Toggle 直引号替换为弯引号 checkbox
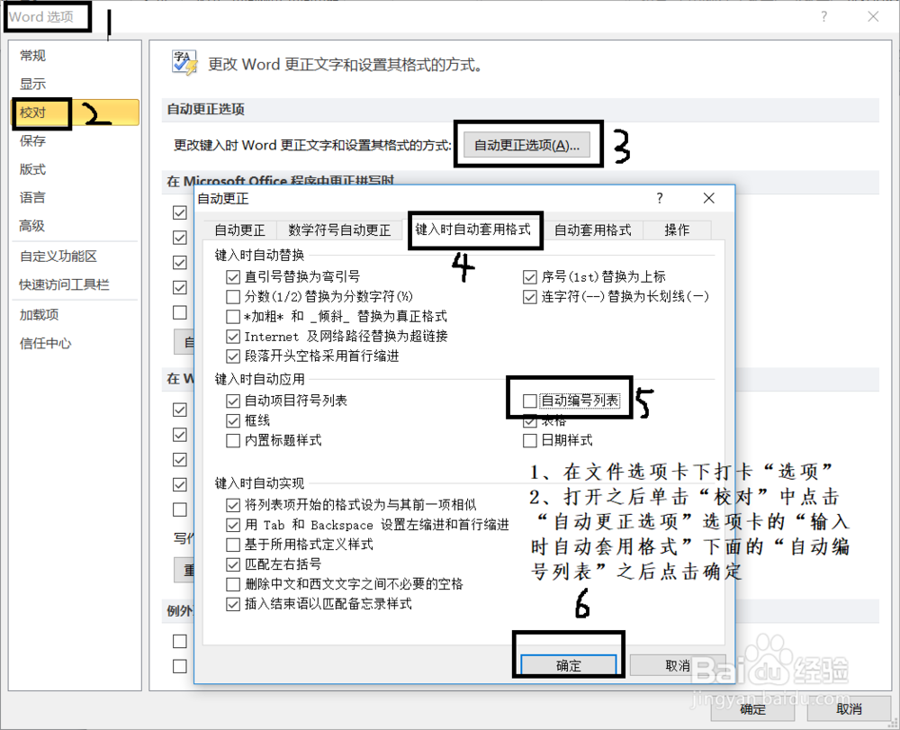Screen dimensions: 900x730 click(x=232, y=277)
